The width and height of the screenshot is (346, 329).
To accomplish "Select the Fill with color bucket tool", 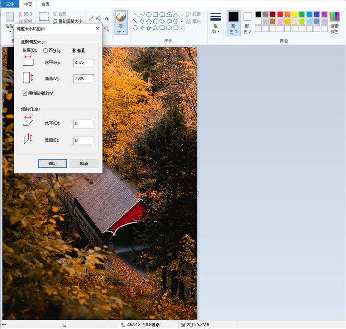I will click(x=99, y=18).
